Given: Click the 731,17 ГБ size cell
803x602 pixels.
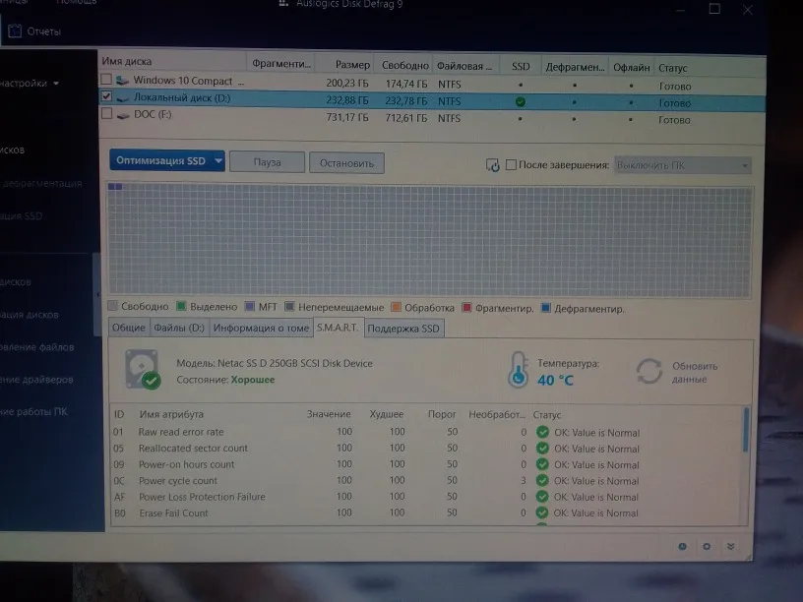Looking at the screenshot, I should tap(346, 118).
